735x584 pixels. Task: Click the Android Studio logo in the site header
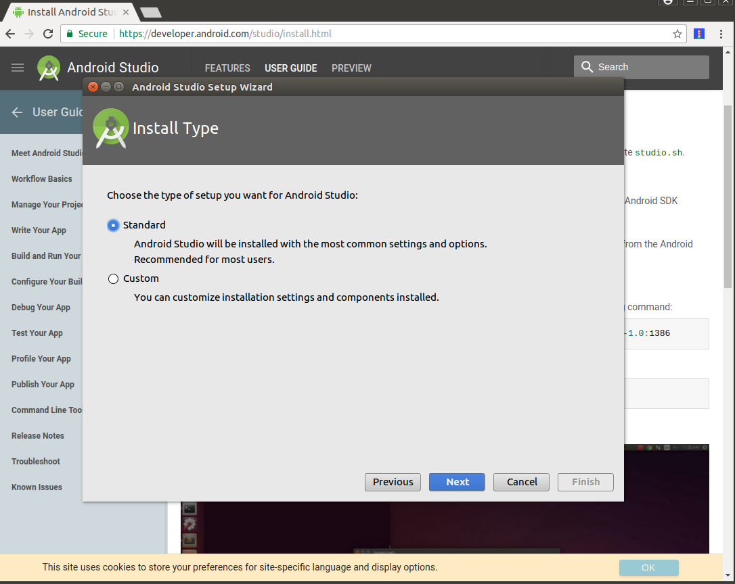[49, 68]
